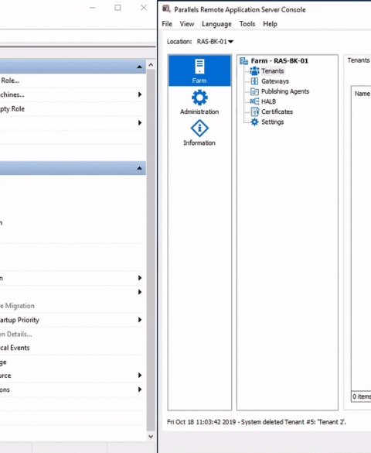Click the Certificates icon in tree
Image resolution: width=371 pixels, height=453 pixels.
pos(255,112)
